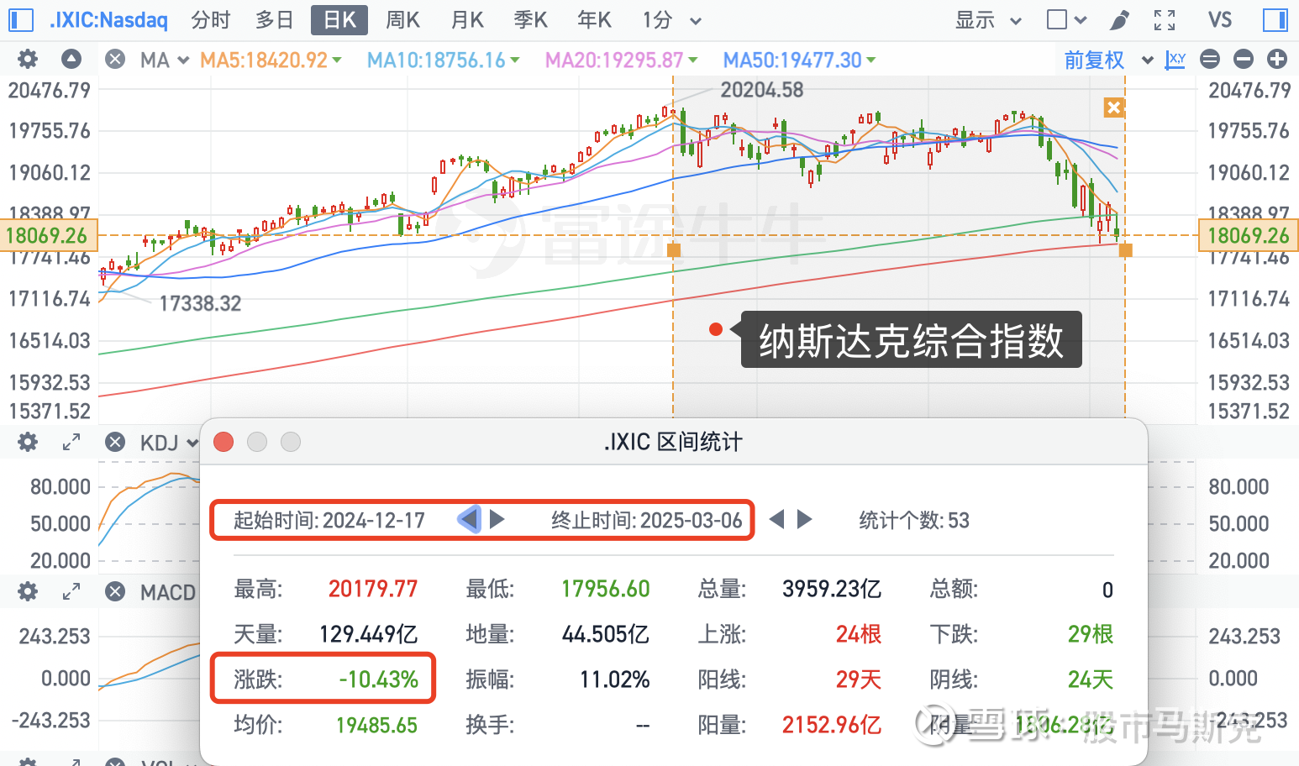Click the .IXIC:Nasdaq symbol link
This screenshot has width=1299, height=766.
click(x=108, y=20)
